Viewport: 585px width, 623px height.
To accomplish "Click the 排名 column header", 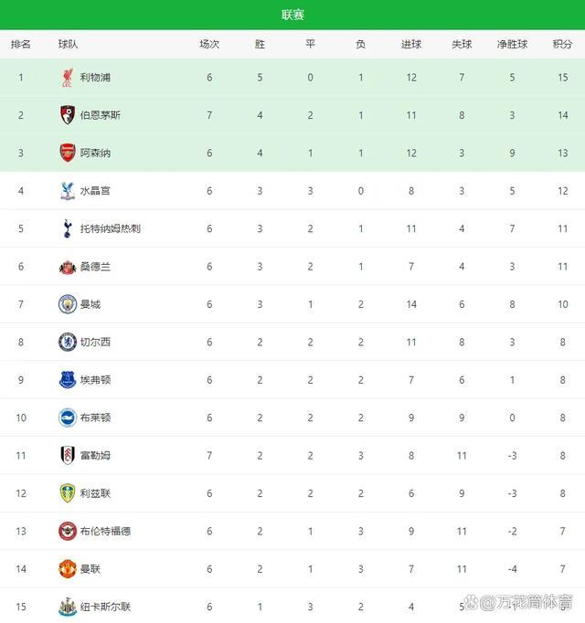I will point(20,44).
